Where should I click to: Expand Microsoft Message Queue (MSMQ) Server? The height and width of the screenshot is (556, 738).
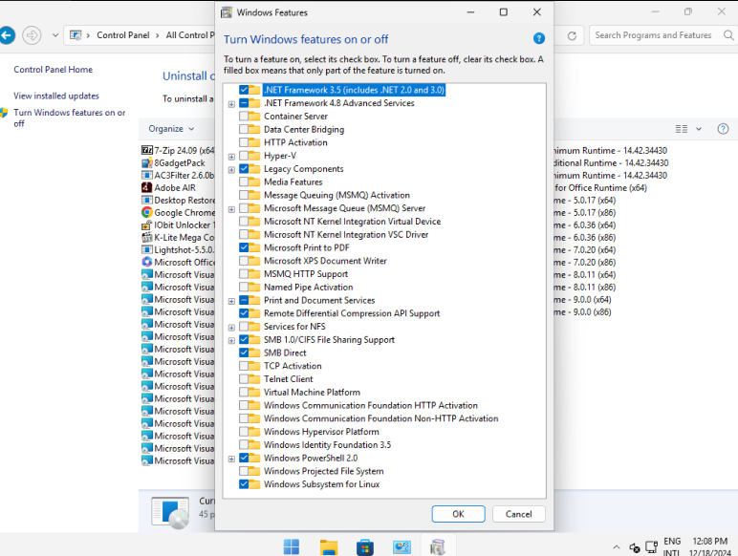[231, 209]
